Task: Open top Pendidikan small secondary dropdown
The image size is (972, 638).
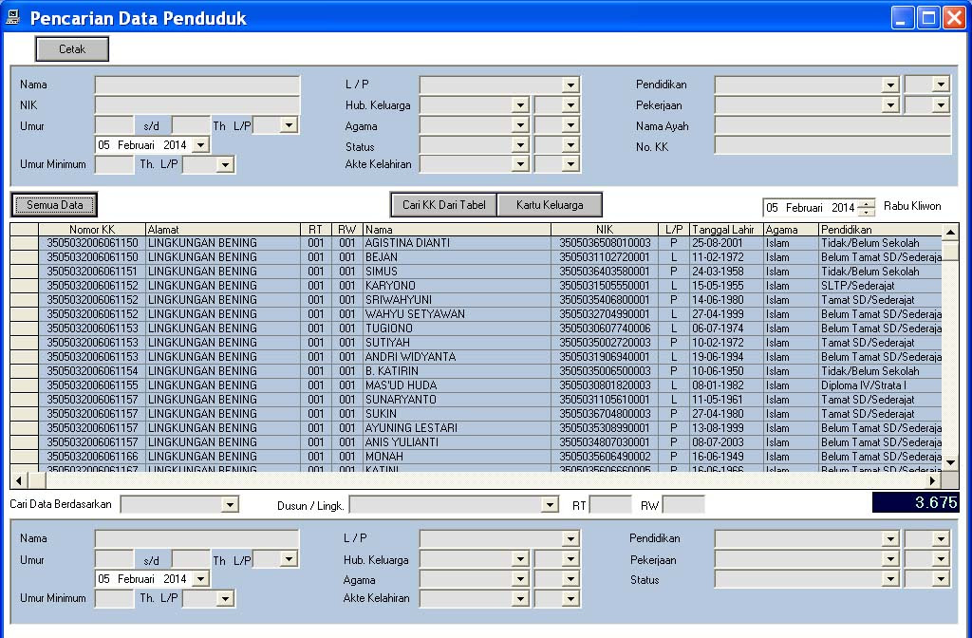Action: point(941,84)
